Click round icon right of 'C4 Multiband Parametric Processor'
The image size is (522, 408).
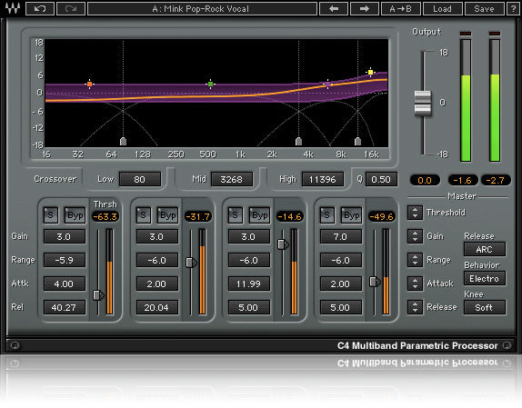[x=507, y=345]
